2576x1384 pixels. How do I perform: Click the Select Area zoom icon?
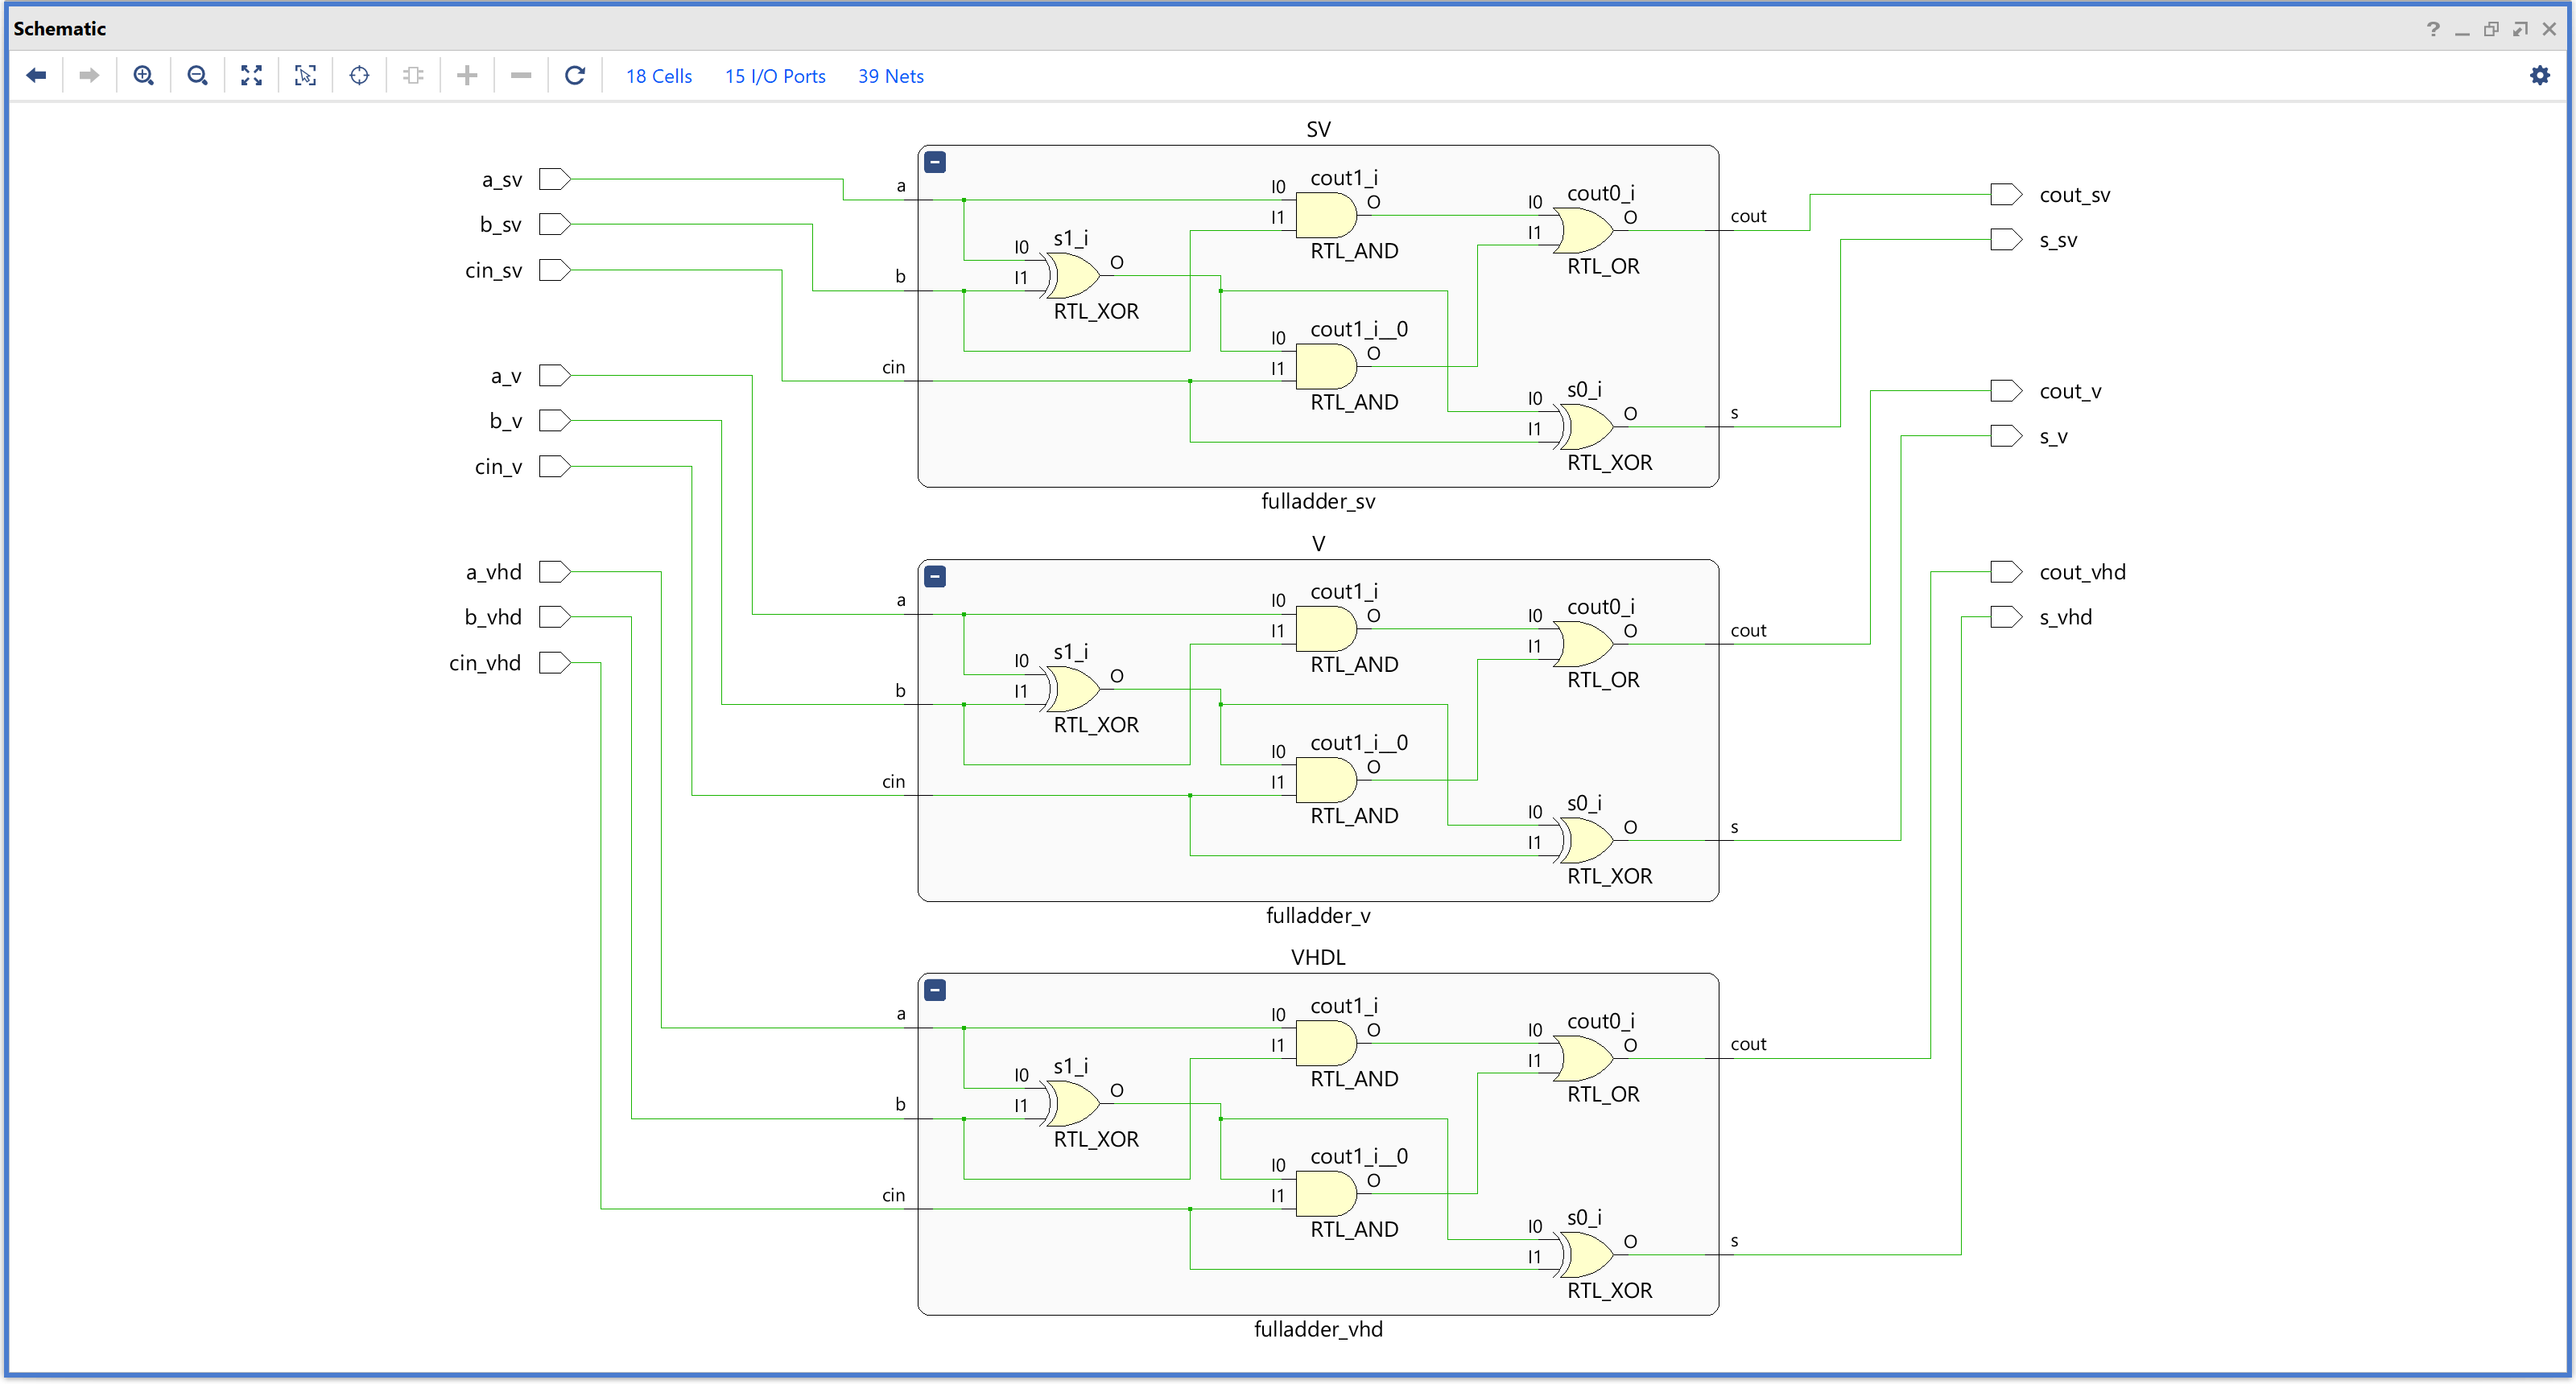[305, 76]
